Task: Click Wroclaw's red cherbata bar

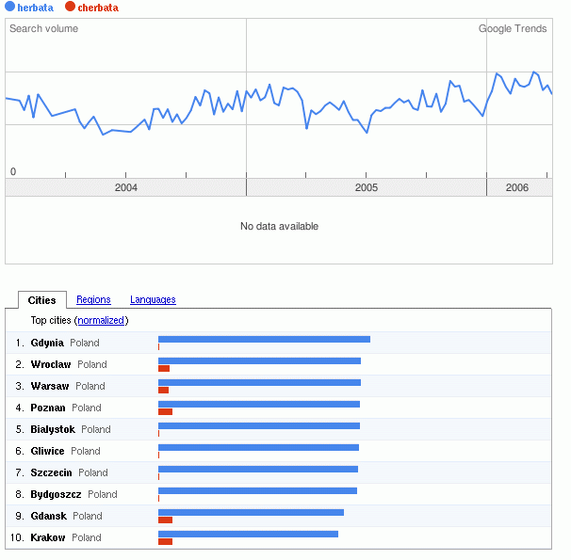Action: click(164, 368)
